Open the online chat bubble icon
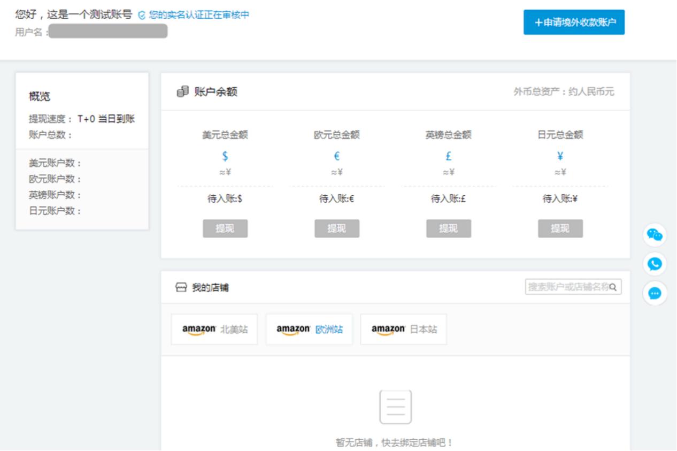This screenshot has width=677, height=451. coord(655,293)
